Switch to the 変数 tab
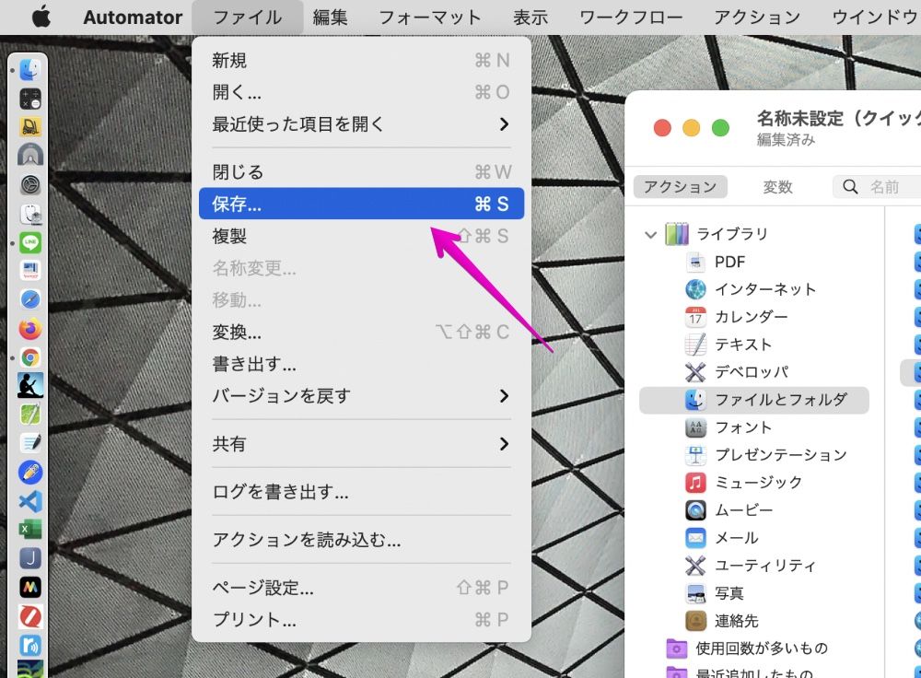921x678 pixels. [x=777, y=187]
